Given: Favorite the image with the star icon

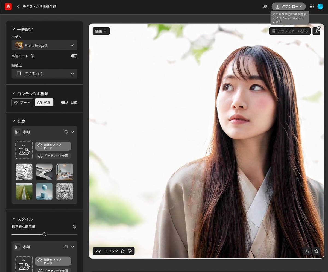Looking at the screenshot, I should point(316,251).
